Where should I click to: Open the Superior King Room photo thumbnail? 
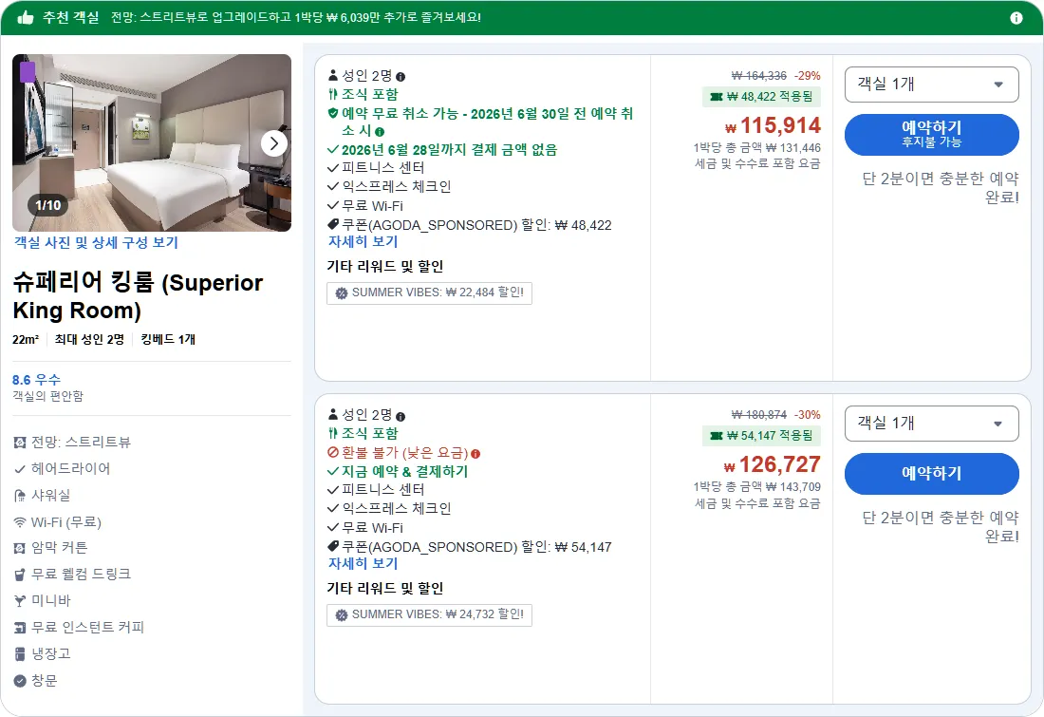(152, 142)
